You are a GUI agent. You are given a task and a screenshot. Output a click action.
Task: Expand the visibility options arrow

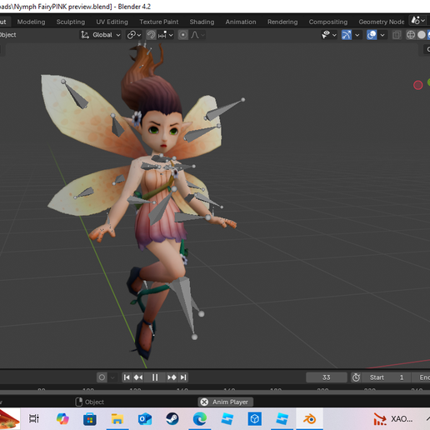coord(334,35)
